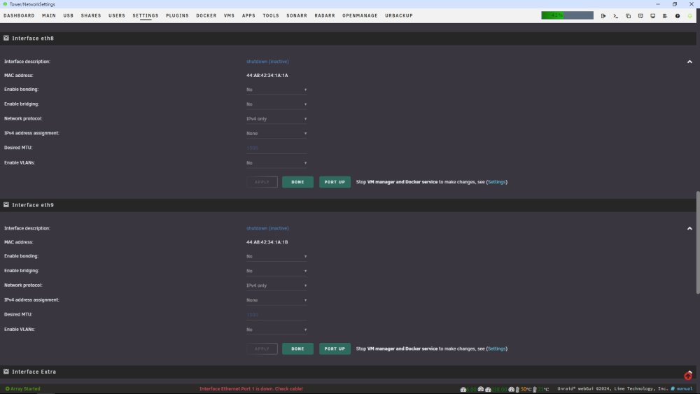Click the Interface eth8 section icon

6,38
